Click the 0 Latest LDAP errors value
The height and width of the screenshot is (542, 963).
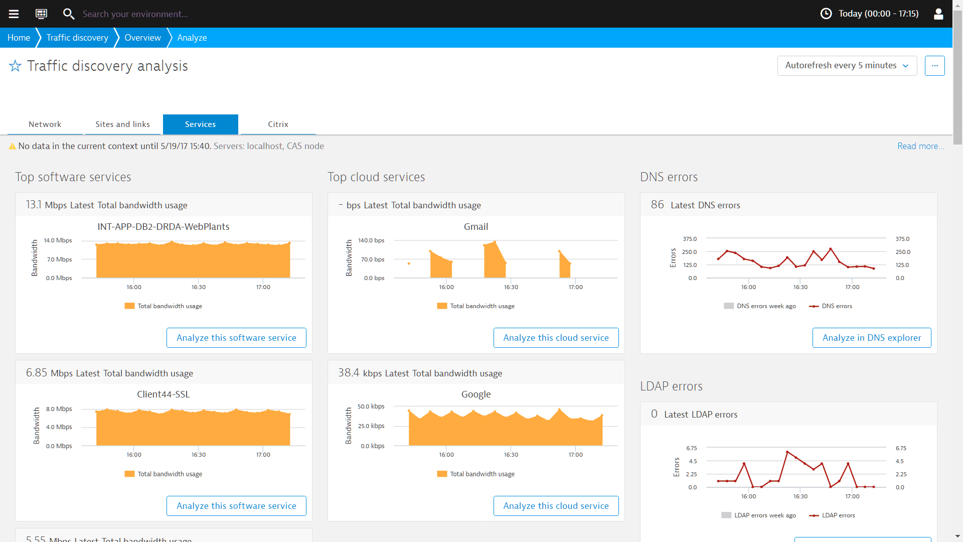654,414
